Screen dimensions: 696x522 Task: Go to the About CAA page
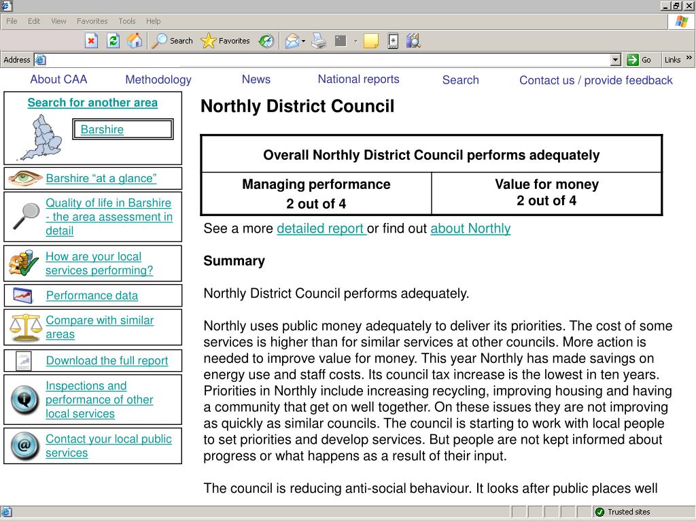click(58, 80)
